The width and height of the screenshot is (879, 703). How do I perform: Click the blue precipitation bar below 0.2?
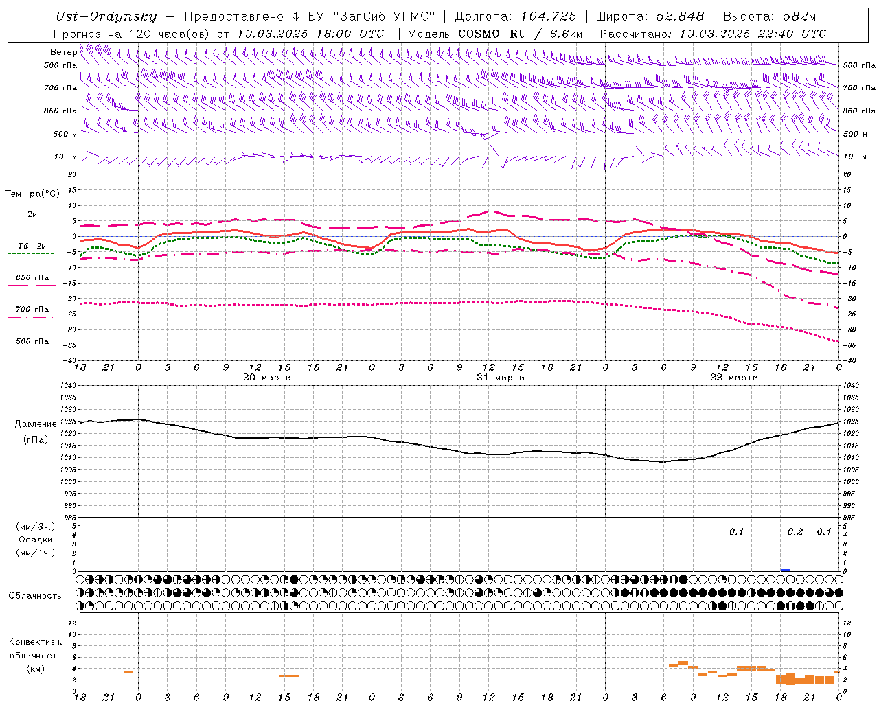point(785,570)
